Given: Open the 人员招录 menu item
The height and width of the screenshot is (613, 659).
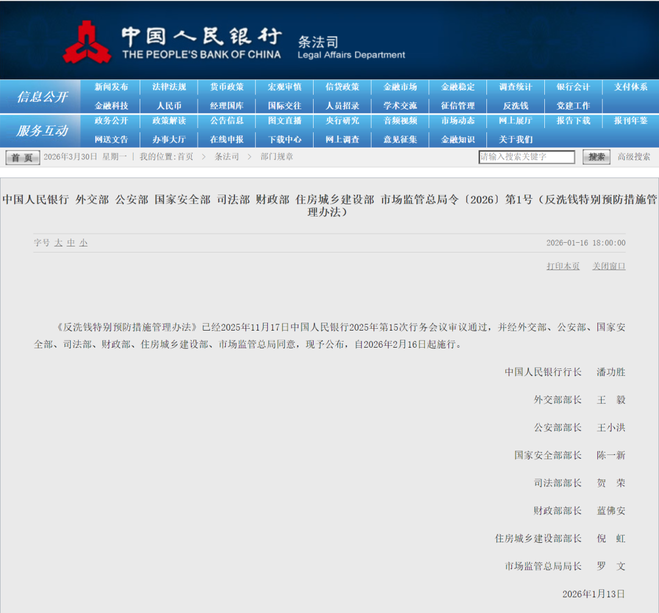Looking at the screenshot, I should click(342, 106).
